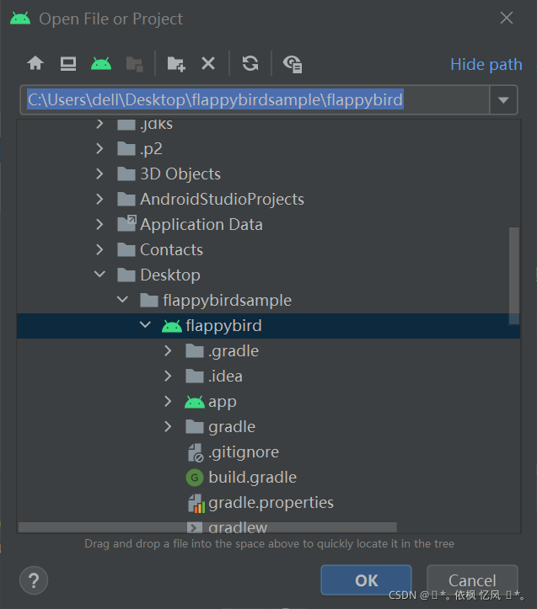
Task: Click the flappybird Android icon in tree
Action: click(x=172, y=326)
